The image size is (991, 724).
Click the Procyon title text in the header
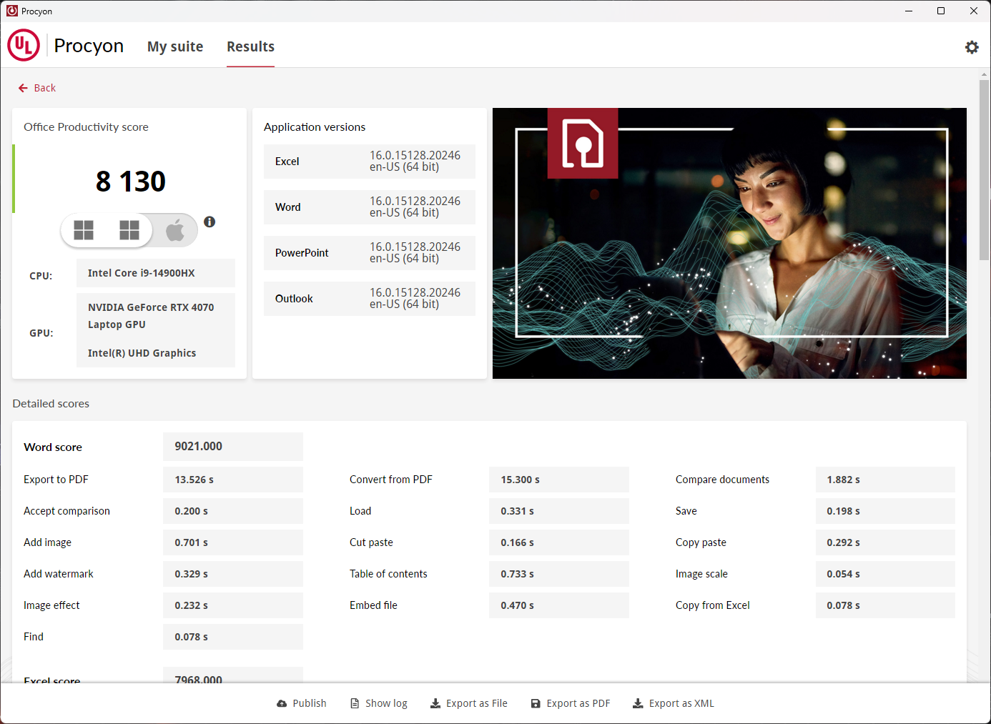89,46
